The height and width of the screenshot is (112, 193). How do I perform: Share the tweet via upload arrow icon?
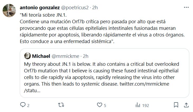(186, 105)
